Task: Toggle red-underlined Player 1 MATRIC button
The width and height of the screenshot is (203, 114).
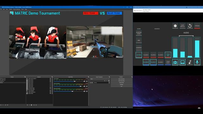Action: 146,55
